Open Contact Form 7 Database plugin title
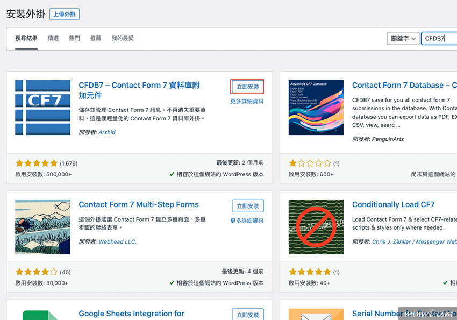Viewport: 457px width, 320px height. click(x=404, y=85)
